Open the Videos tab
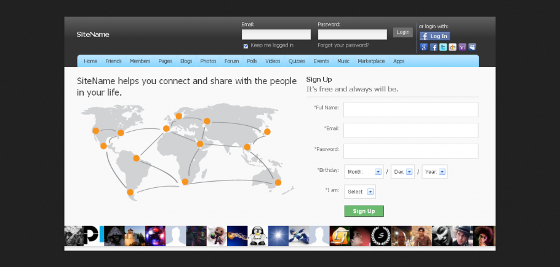This screenshot has width=560, height=267. [x=273, y=61]
